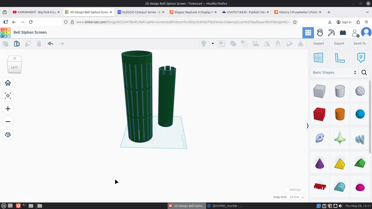
Task: Open a new Firefox tab
Action: 329,12
